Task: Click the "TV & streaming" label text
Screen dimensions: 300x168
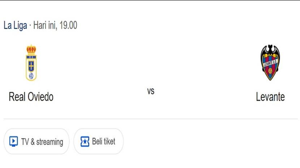Action: (42, 142)
